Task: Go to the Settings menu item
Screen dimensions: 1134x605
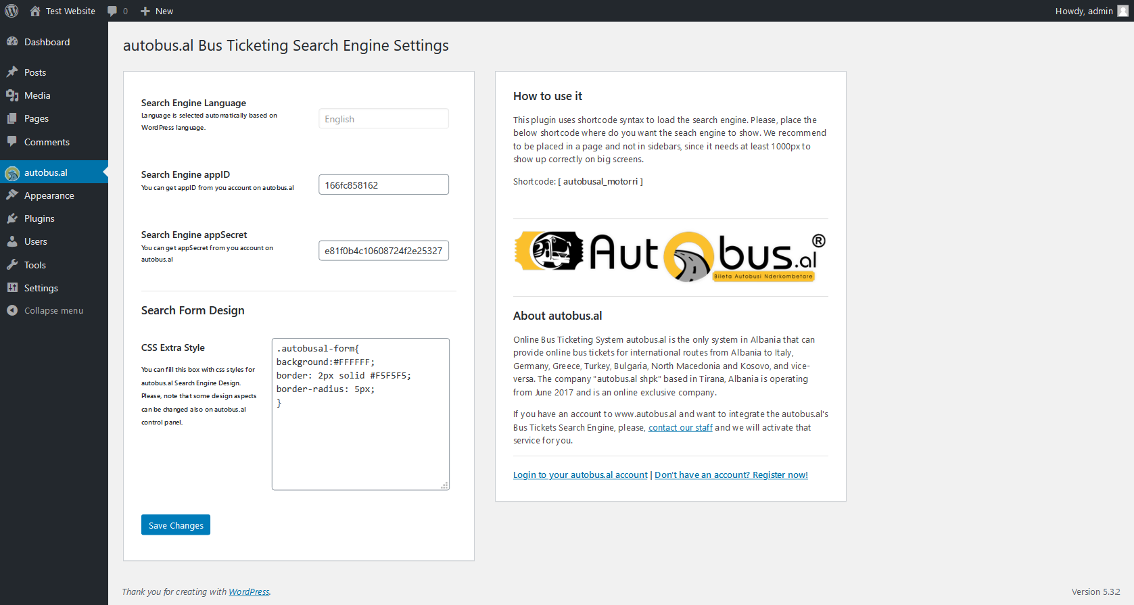Action: [41, 288]
